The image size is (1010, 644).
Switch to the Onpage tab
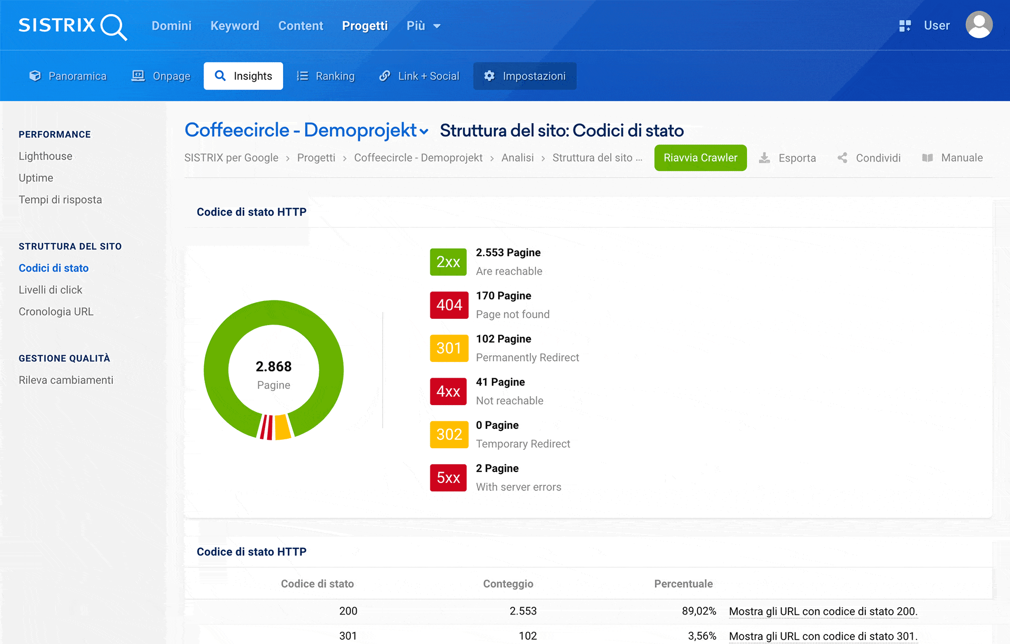point(161,76)
